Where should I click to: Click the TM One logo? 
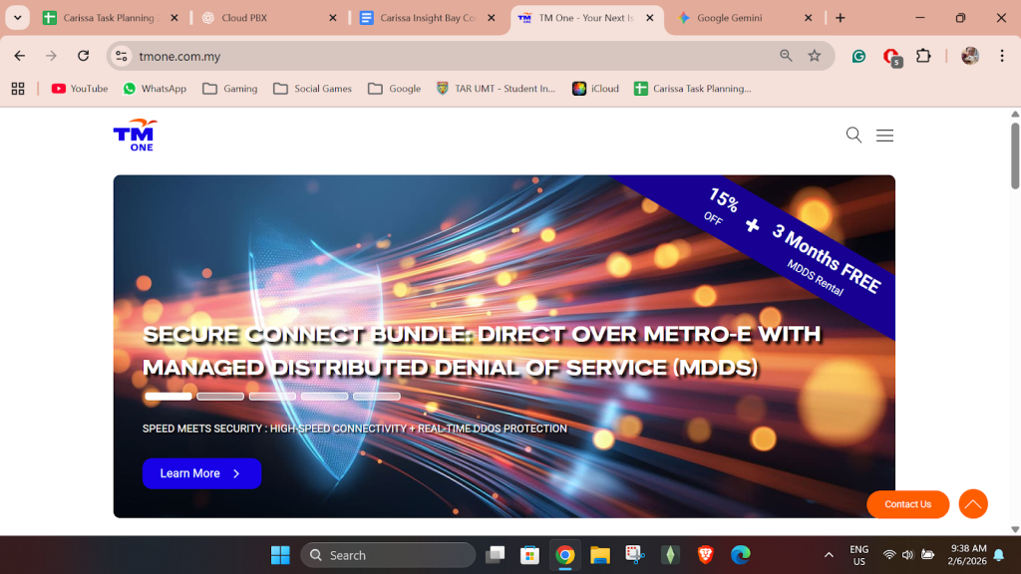(x=136, y=136)
